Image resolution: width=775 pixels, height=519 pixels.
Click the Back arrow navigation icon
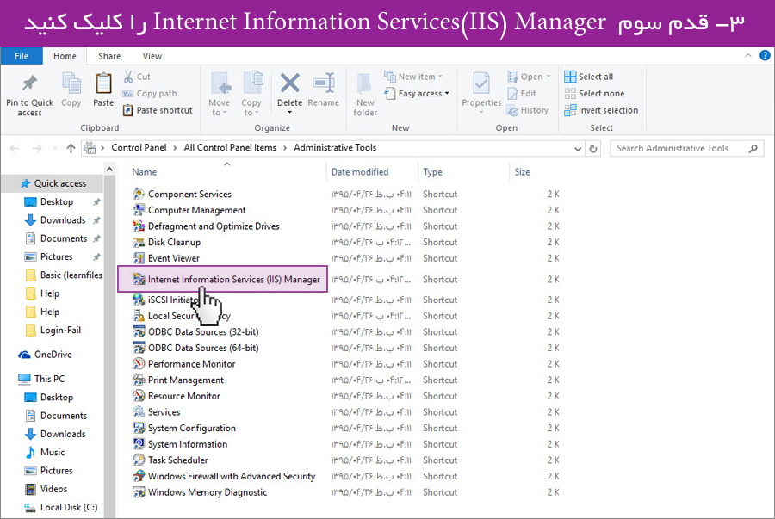pyautogui.click(x=15, y=148)
